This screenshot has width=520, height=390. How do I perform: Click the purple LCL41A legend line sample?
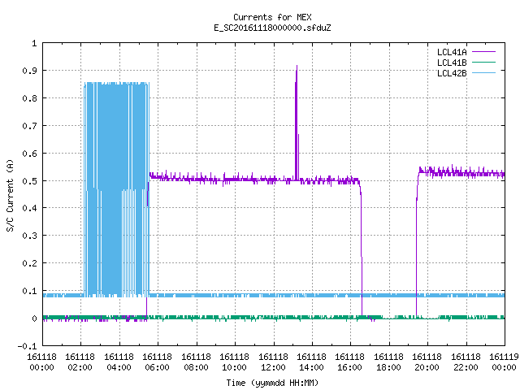point(484,52)
